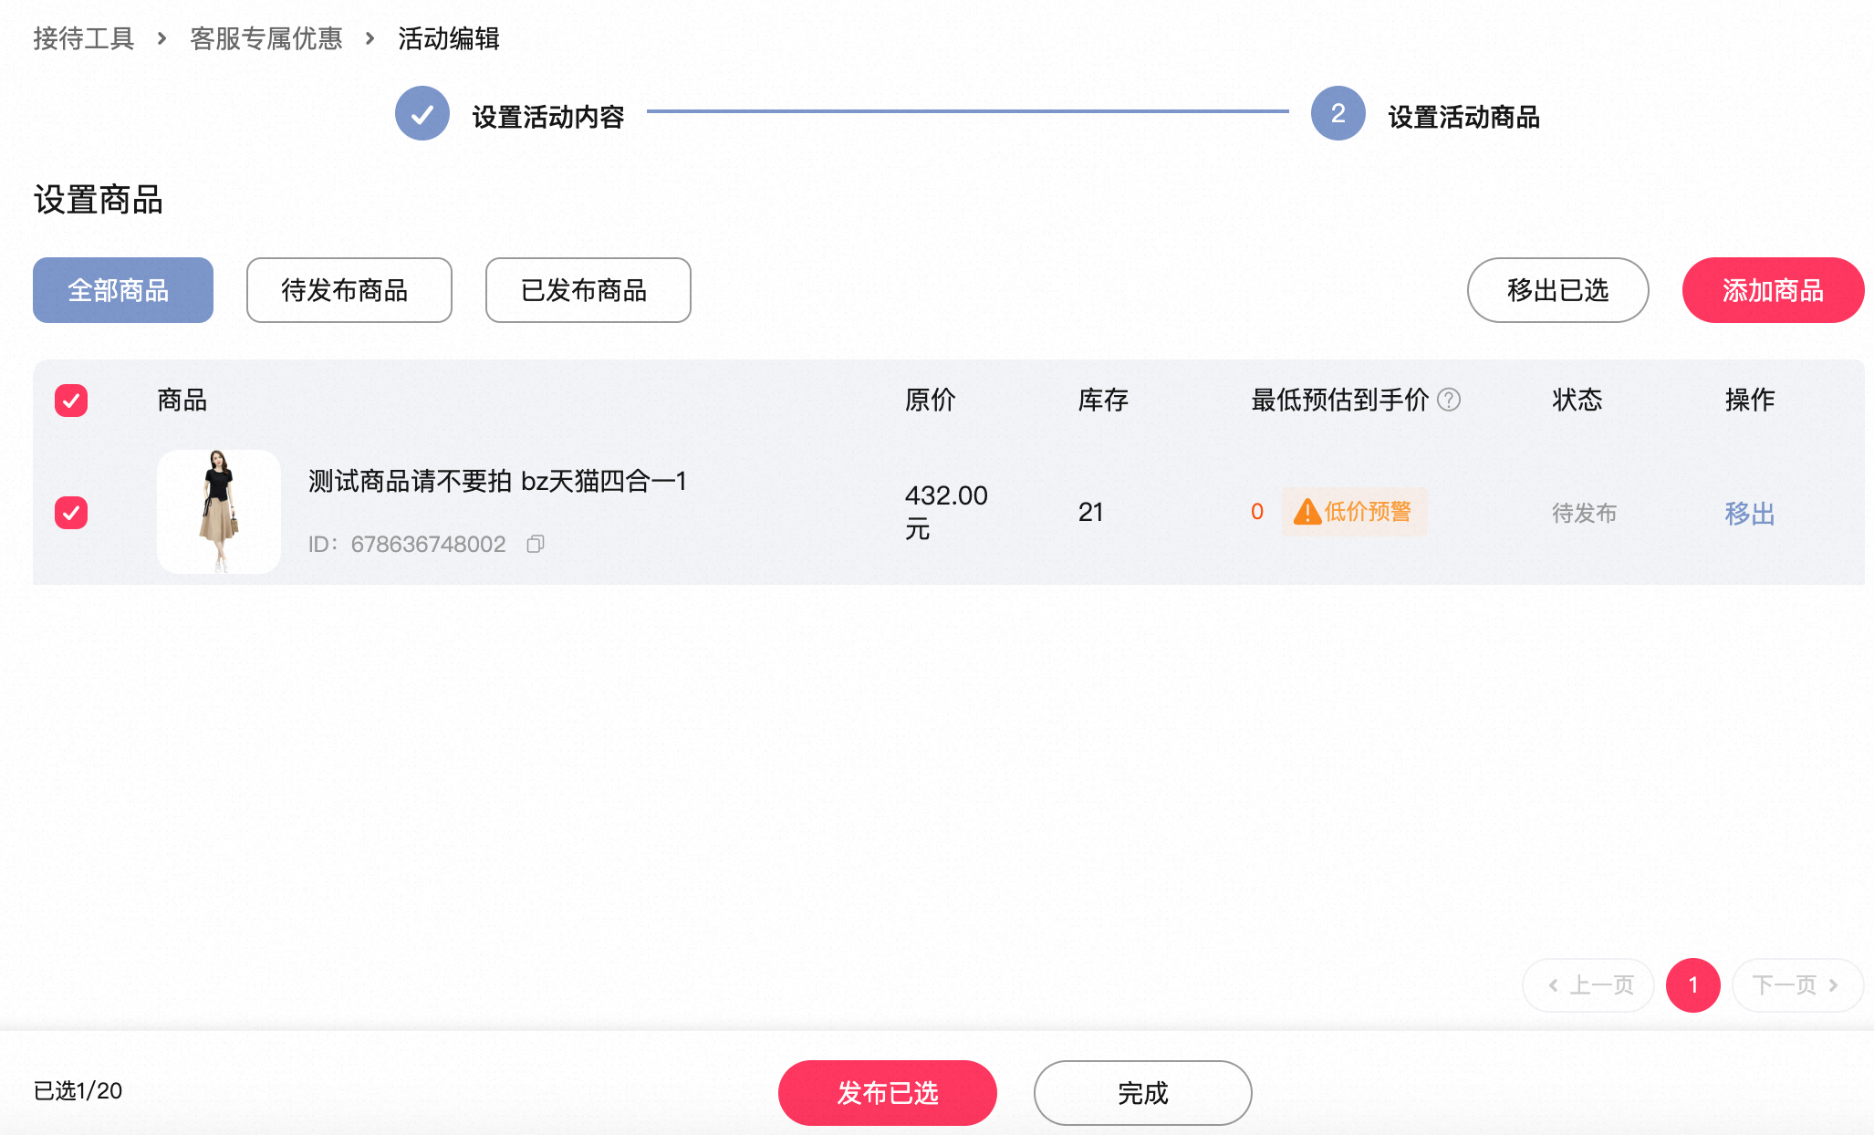Image resolution: width=1874 pixels, height=1135 pixels.
Task: Click the 状态 column header
Action: point(1577,400)
